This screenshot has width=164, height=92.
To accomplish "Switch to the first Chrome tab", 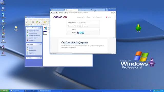I will 58,10.
